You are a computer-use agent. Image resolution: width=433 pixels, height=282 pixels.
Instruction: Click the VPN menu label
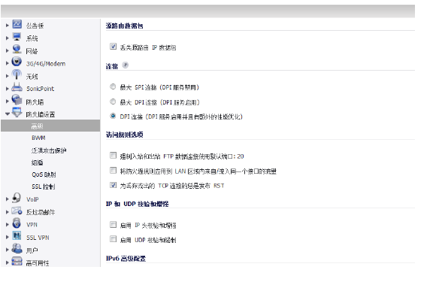pos(32,225)
